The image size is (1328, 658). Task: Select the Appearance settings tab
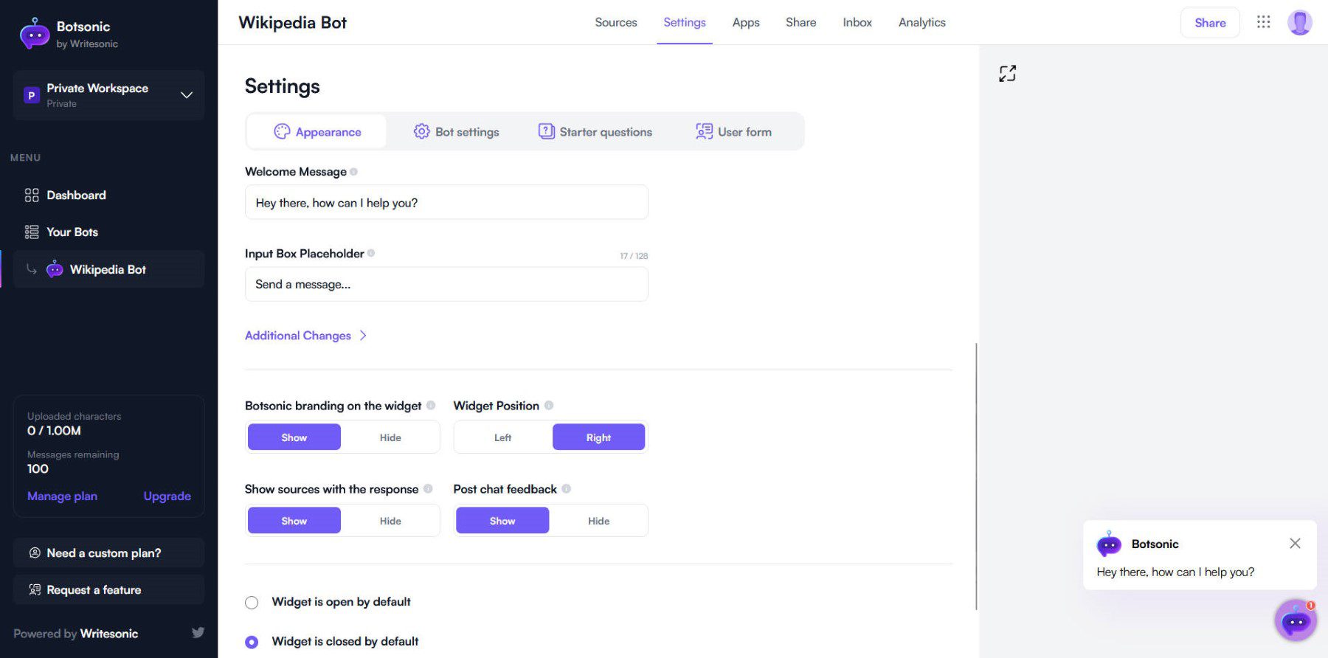click(x=317, y=131)
